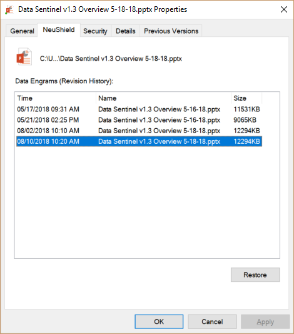Image resolution: width=294 pixels, height=334 pixels.
Task: Sort revisions by the Size column header
Action: pyautogui.click(x=246, y=98)
